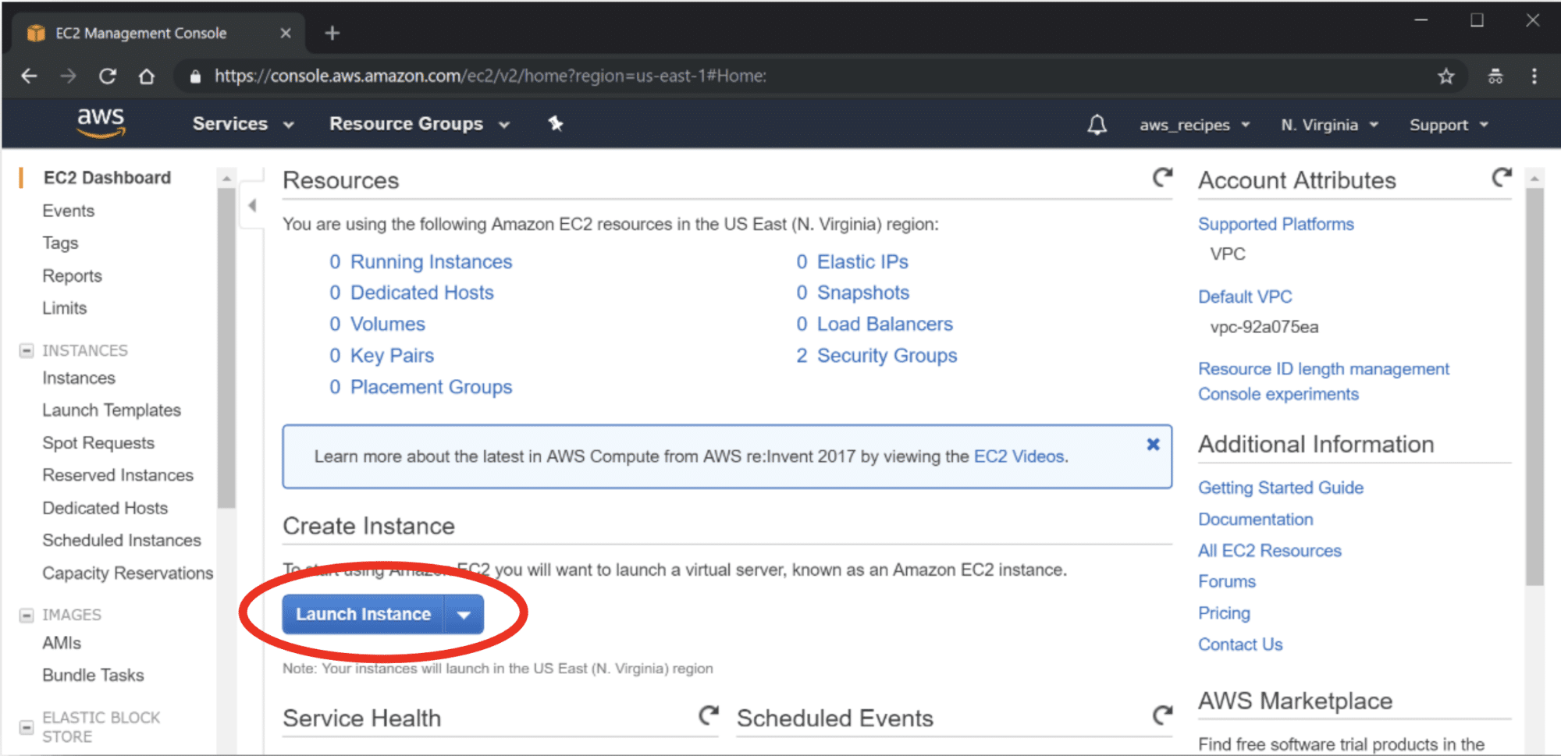Open Reserved Instances in the sidebar
The width and height of the screenshot is (1561, 756).
coord(118,475)
